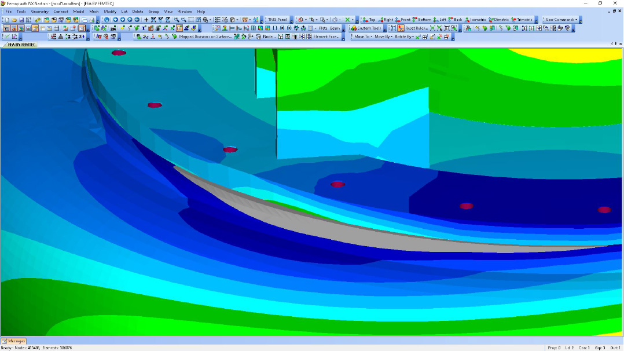Click the Save model icon
Viewport: 624px width, 351px height.
point(21,20)
